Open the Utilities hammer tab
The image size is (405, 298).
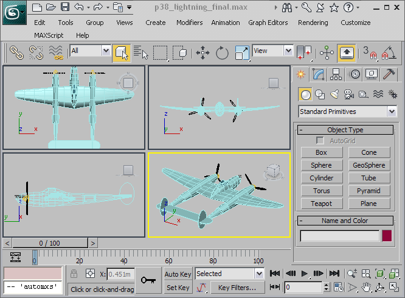[x=389, y=74]
